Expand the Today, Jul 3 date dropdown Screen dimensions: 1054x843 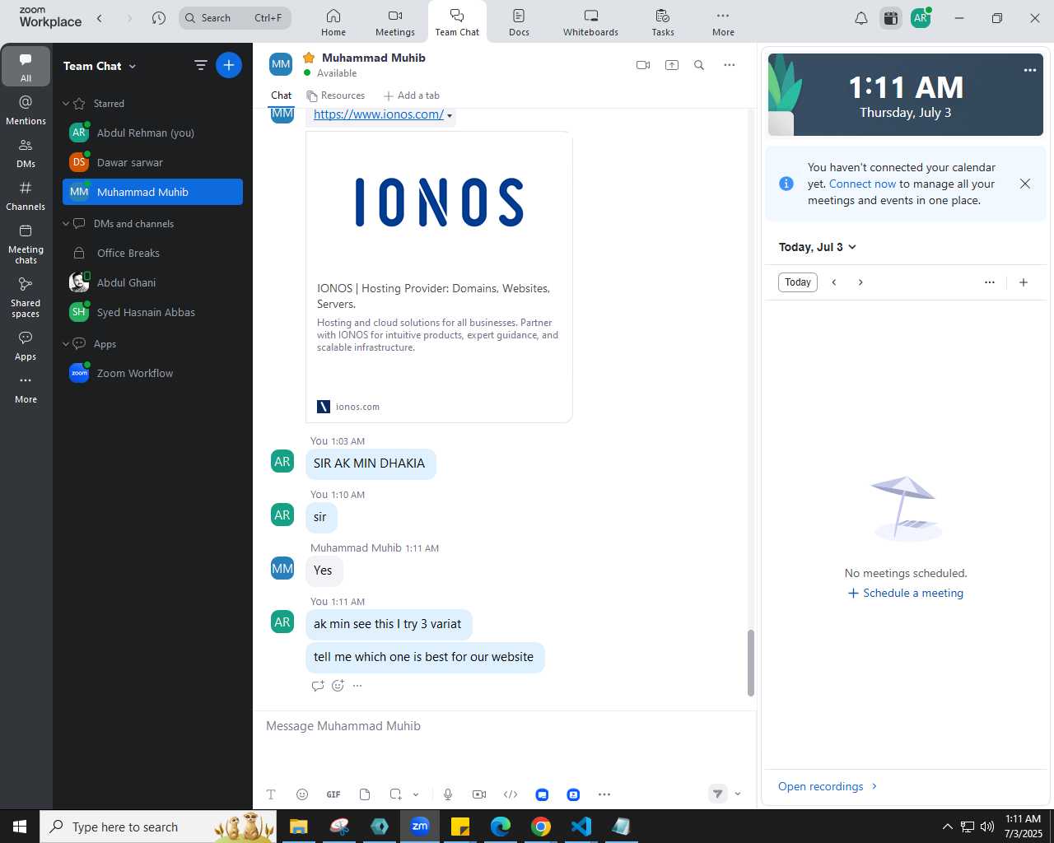pos(852,247)
